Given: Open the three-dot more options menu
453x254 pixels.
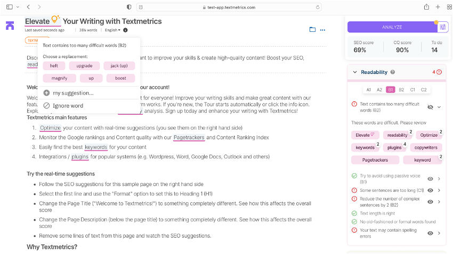Looking at the screenshot, I should coord(323,30).
